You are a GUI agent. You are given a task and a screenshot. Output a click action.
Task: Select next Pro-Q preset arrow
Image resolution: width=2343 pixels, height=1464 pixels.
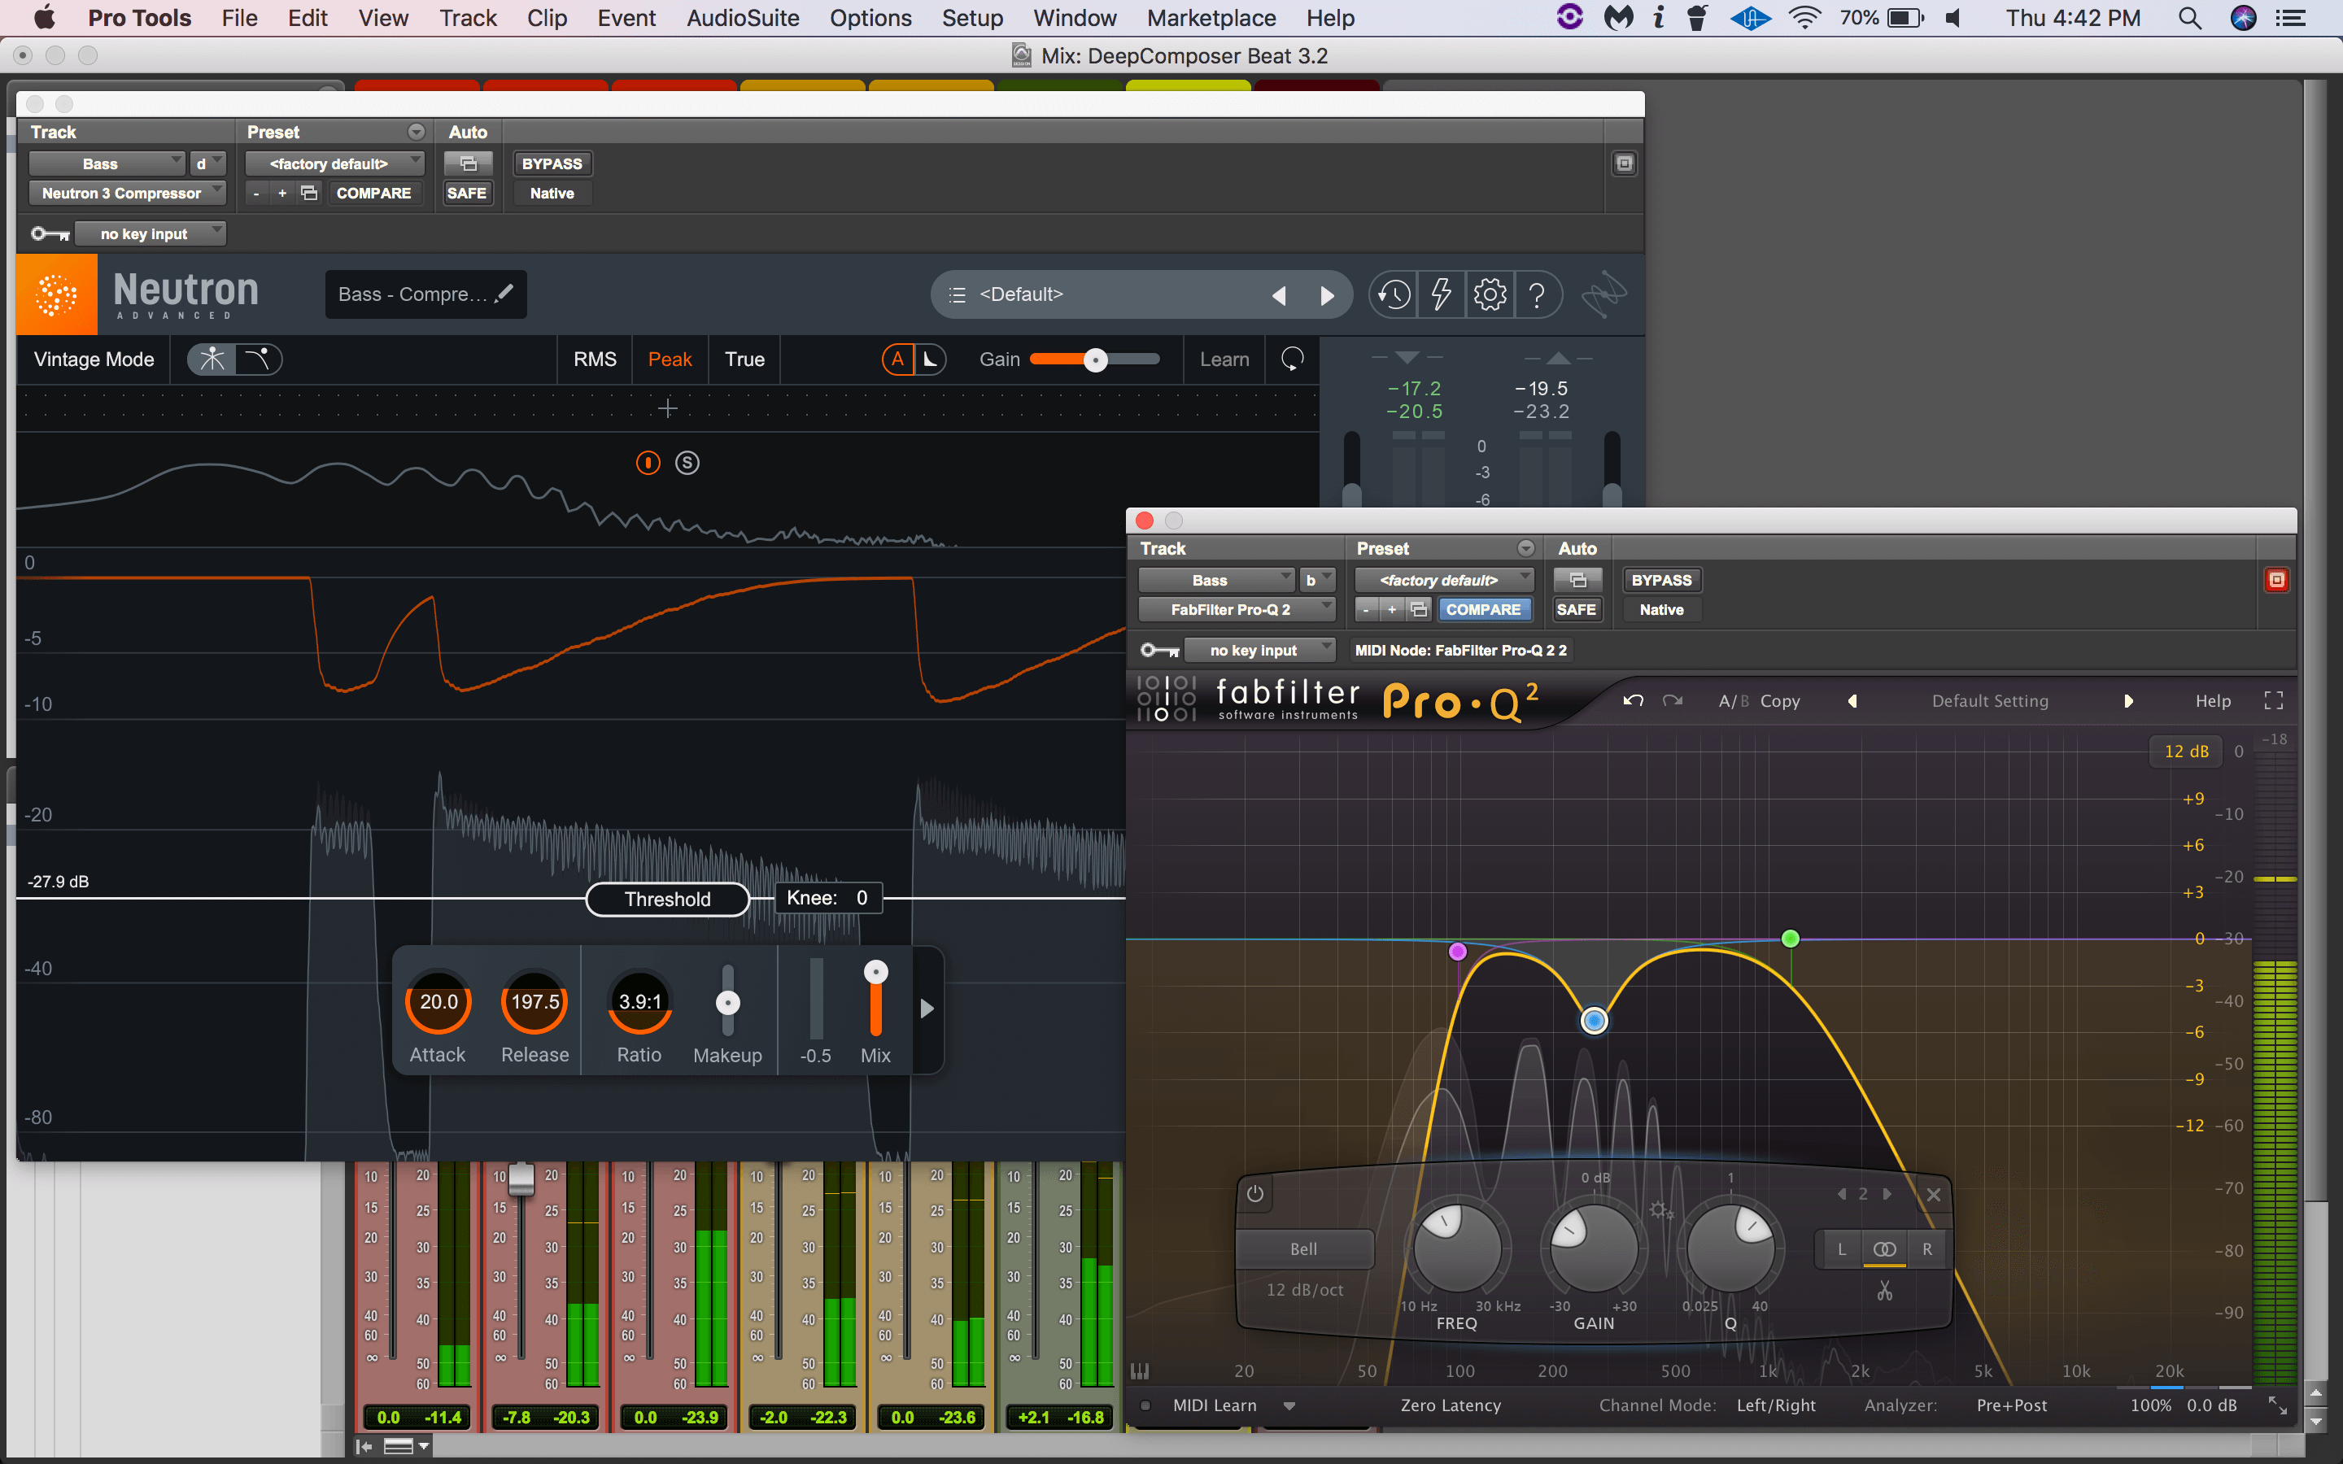[2128, 701]
